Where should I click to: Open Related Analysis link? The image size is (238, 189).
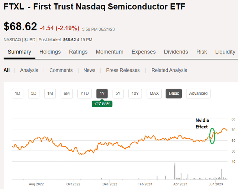(169, 70)
